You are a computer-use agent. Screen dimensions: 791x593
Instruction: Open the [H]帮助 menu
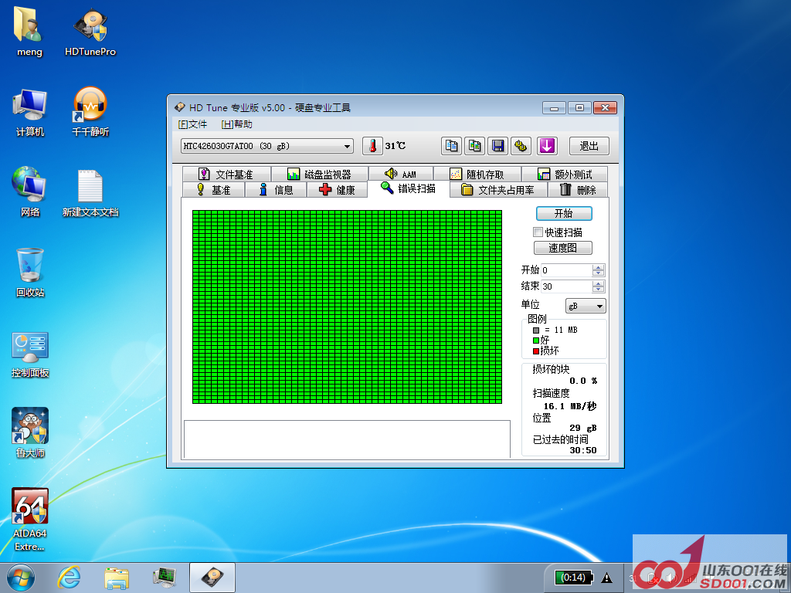pos(236,124)
